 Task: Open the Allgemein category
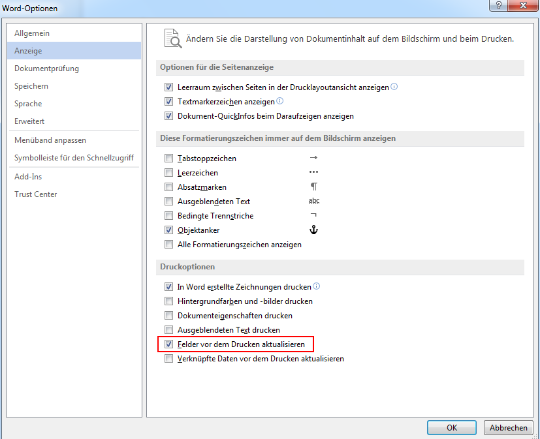(x=74, y=33)
